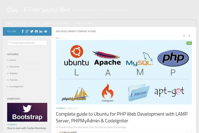Viewport: 199px width, 133px height.
Task: Open the Google Plus follow icon
Action: pos(27,31)
